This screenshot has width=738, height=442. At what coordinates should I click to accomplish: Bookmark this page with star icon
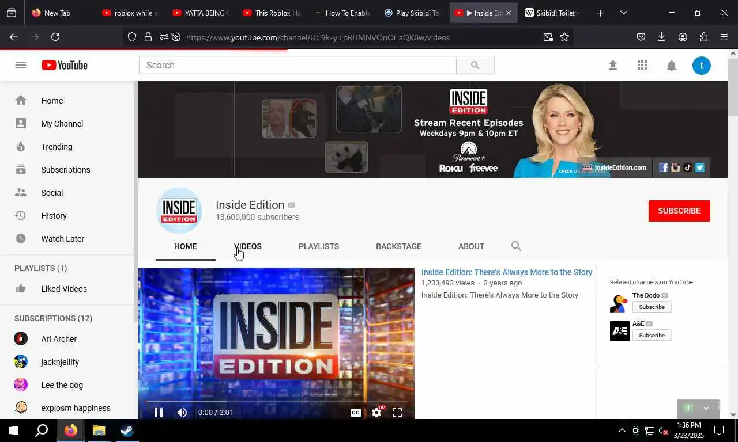point(564,37)
